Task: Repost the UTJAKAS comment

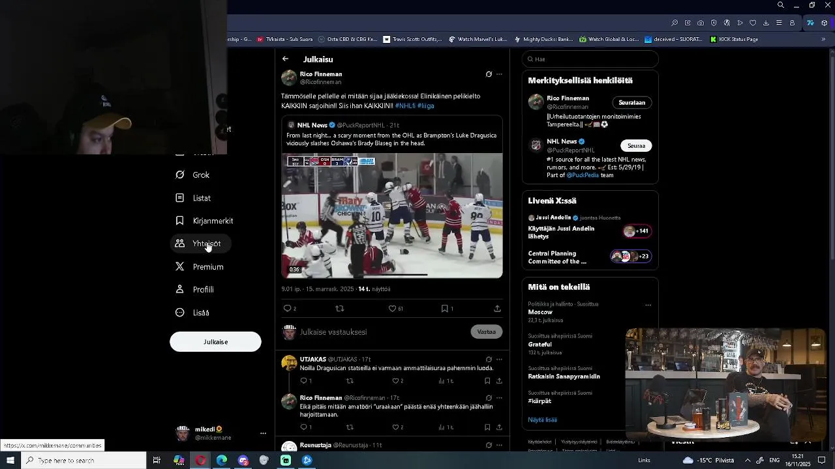Action: point(350,381)
